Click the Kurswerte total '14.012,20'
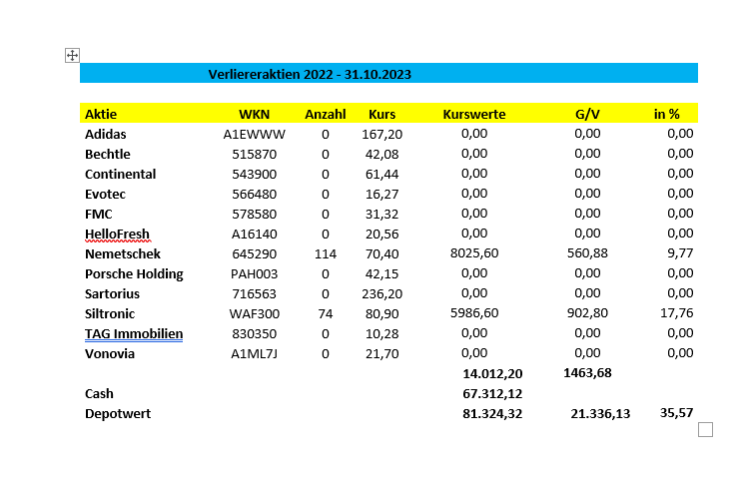 (x=492, y=374)
